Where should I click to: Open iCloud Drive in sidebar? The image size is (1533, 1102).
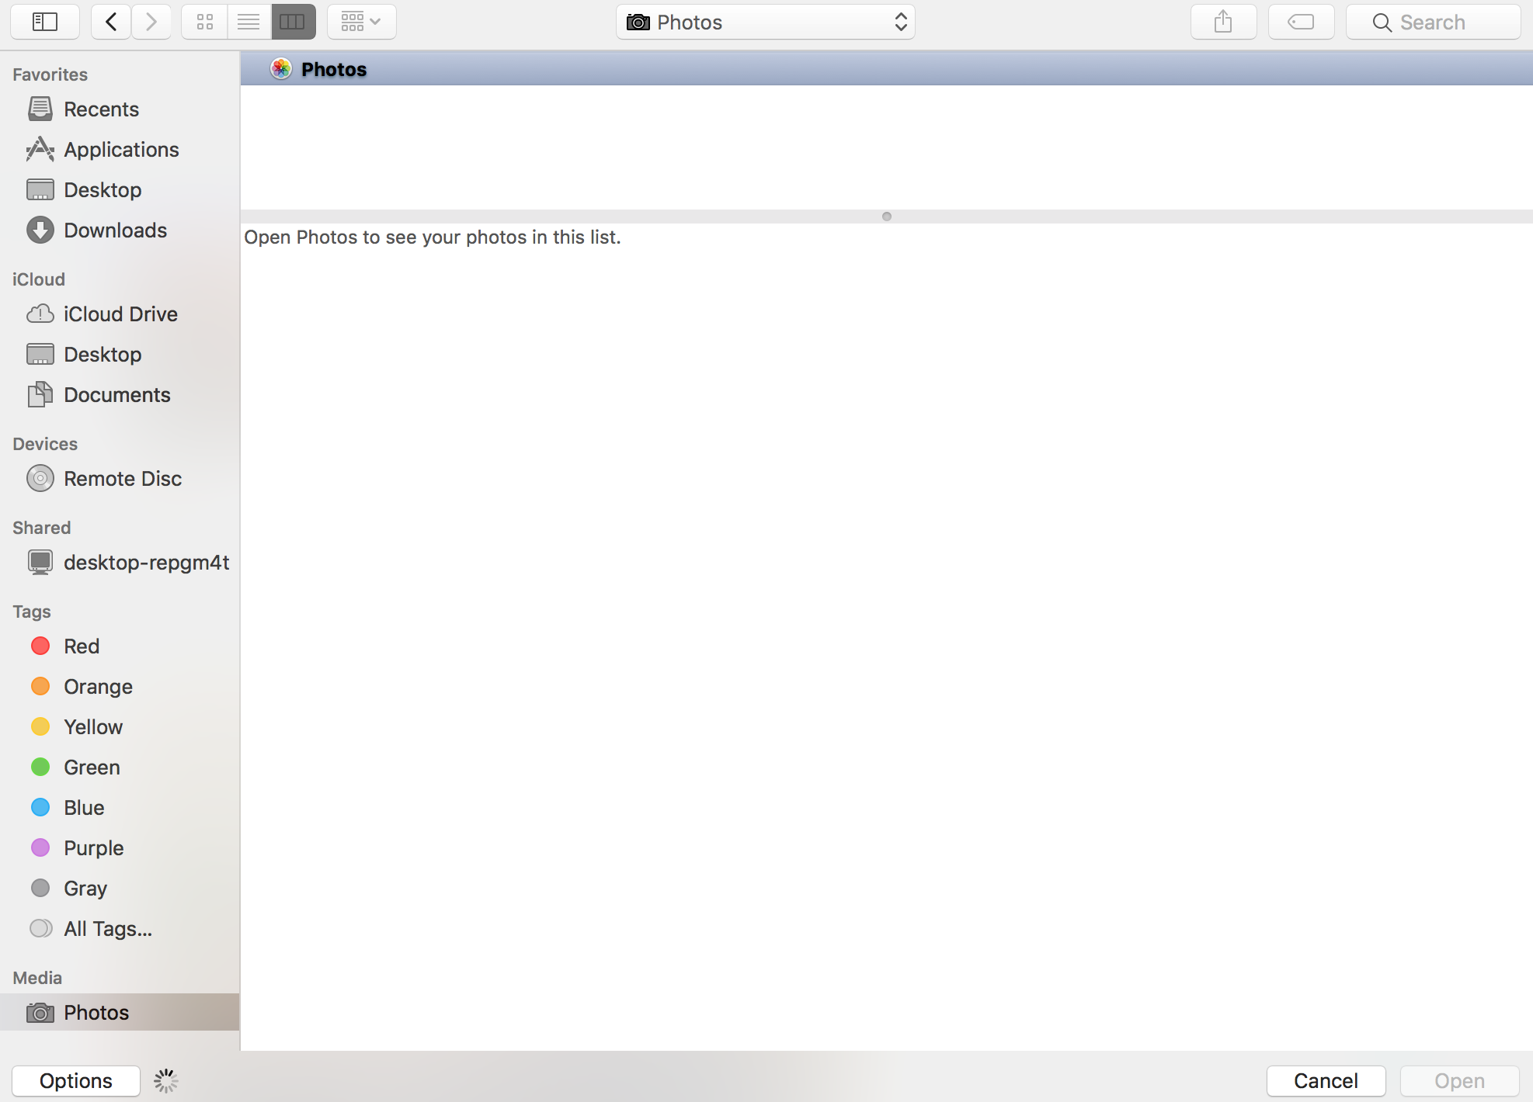(x=120, y=314)
